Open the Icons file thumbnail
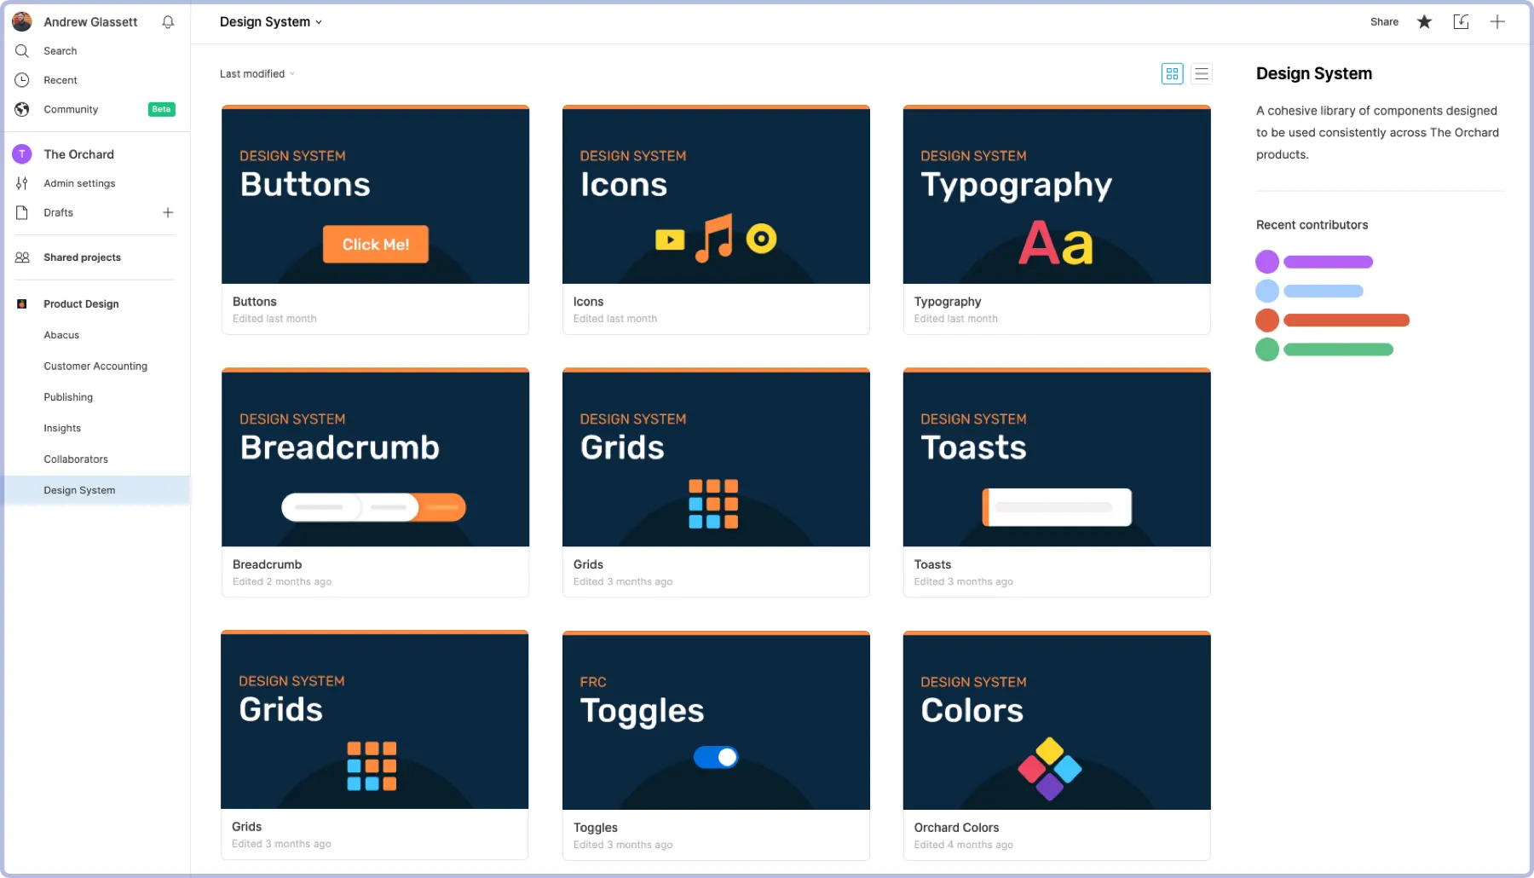The height and width of the screenshot is (878, 1534). point(716,194)
